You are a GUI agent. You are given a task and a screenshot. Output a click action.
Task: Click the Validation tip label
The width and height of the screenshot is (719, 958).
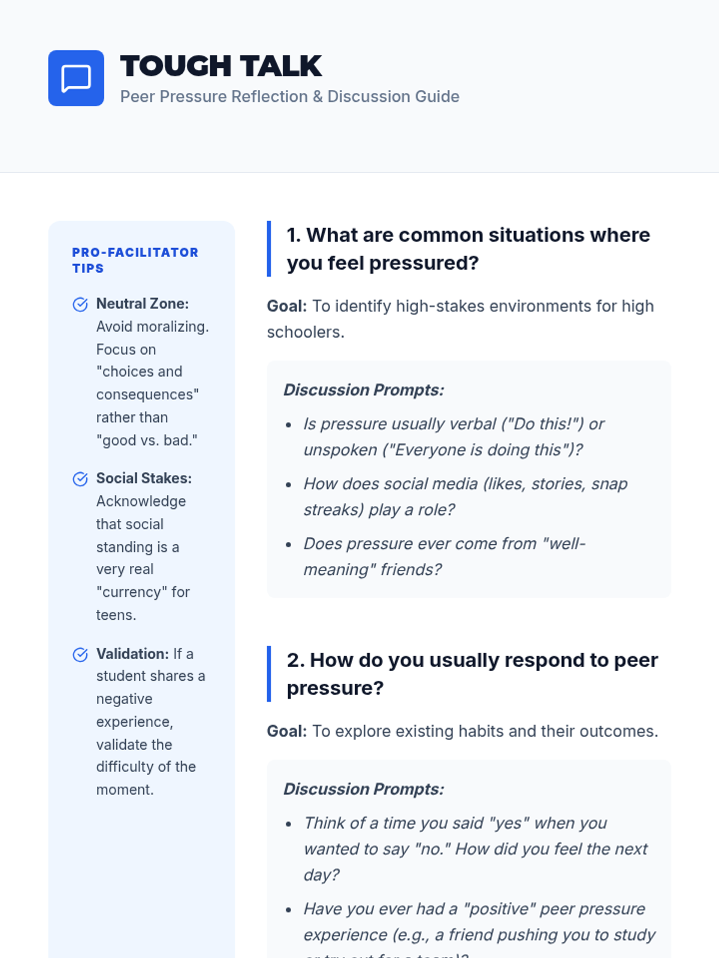tap(132, 654)
